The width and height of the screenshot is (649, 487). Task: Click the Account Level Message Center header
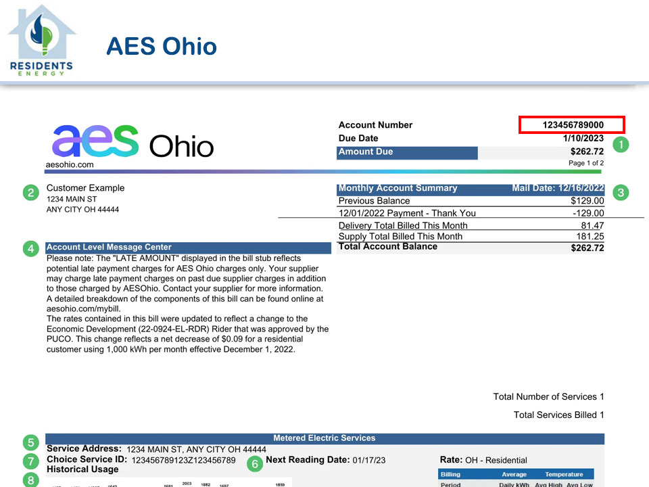(110, 248)
